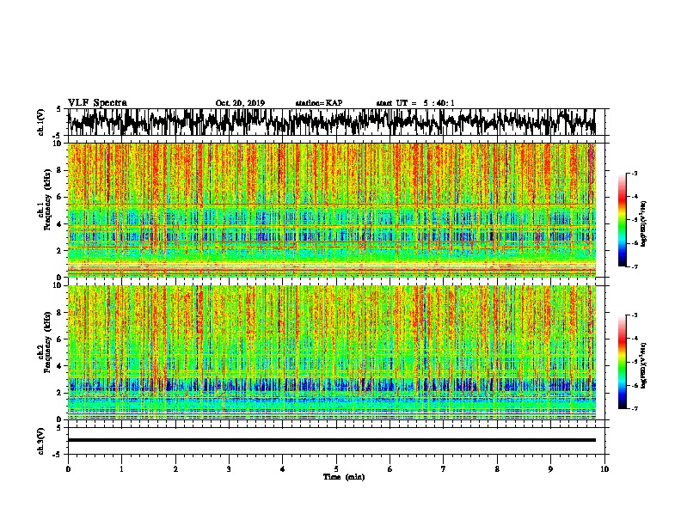This screenshot has width=681, height=526.
Task: Click the time axis tick label "8"
Action: 497,468
